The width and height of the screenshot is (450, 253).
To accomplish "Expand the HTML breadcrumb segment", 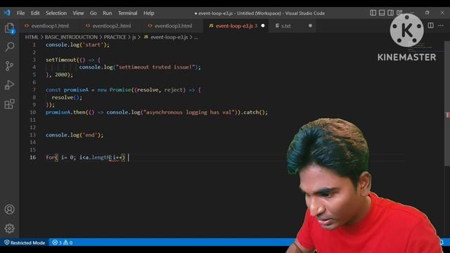I will coord(32,37).
